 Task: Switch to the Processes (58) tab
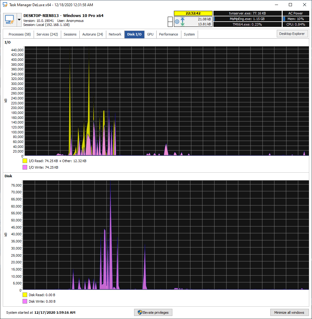[19, 34]
